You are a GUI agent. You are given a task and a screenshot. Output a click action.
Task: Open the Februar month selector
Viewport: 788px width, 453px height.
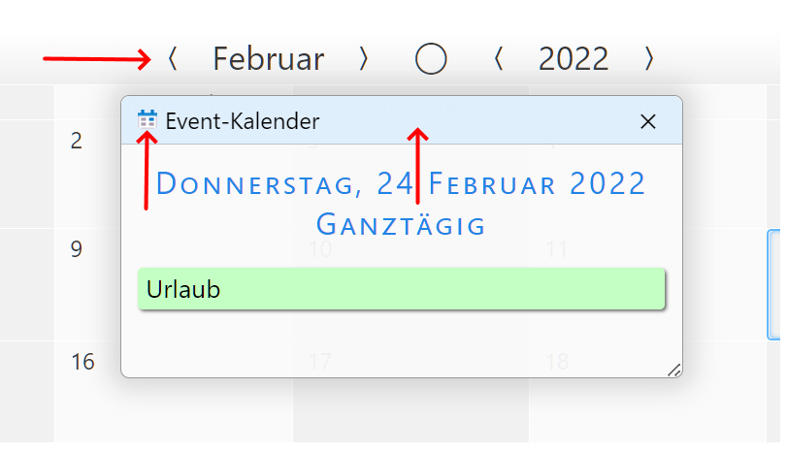coord(269,59)
